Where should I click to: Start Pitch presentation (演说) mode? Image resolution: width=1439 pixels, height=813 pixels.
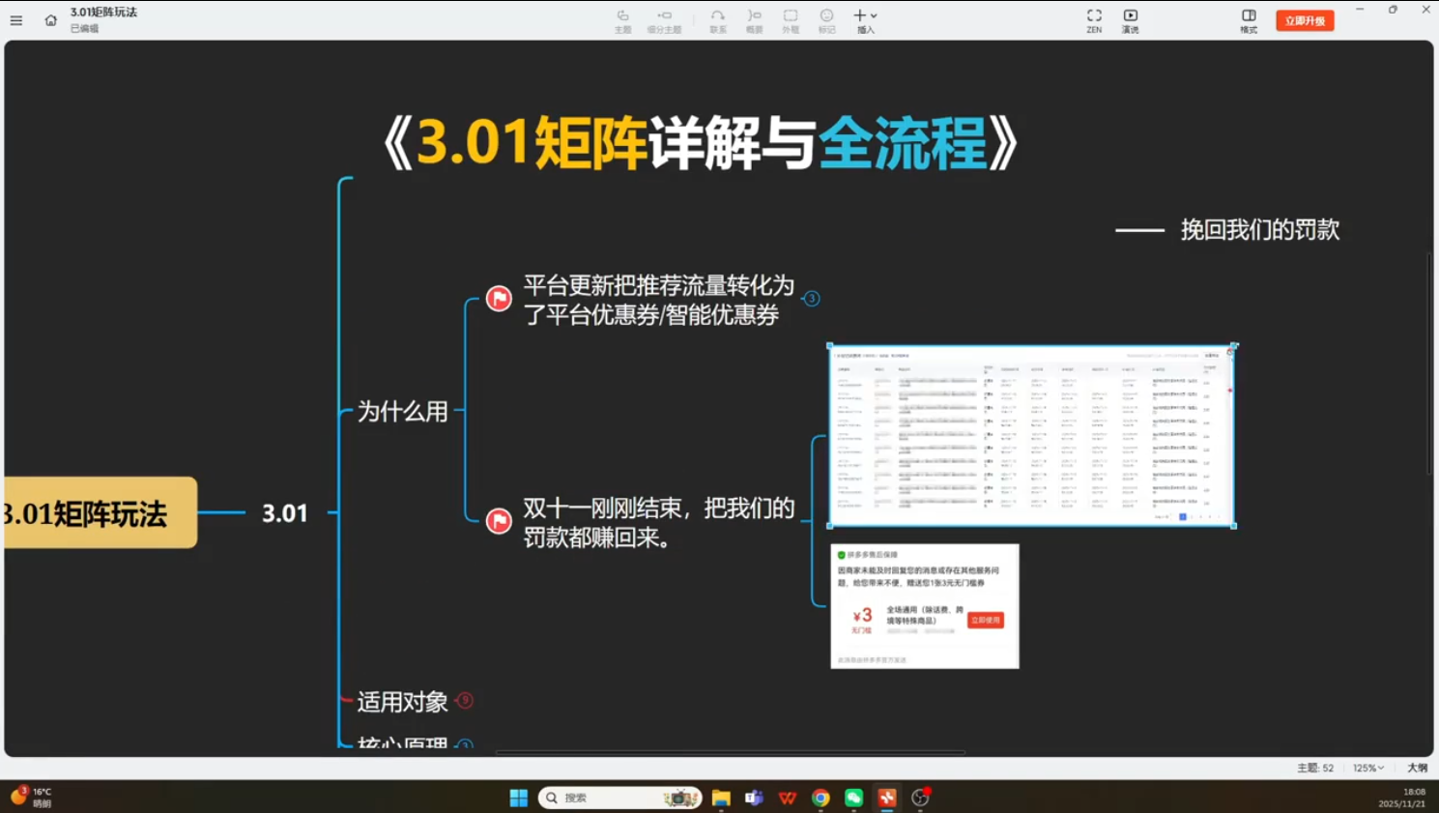pyautogui.click(x=1130, y=20)
